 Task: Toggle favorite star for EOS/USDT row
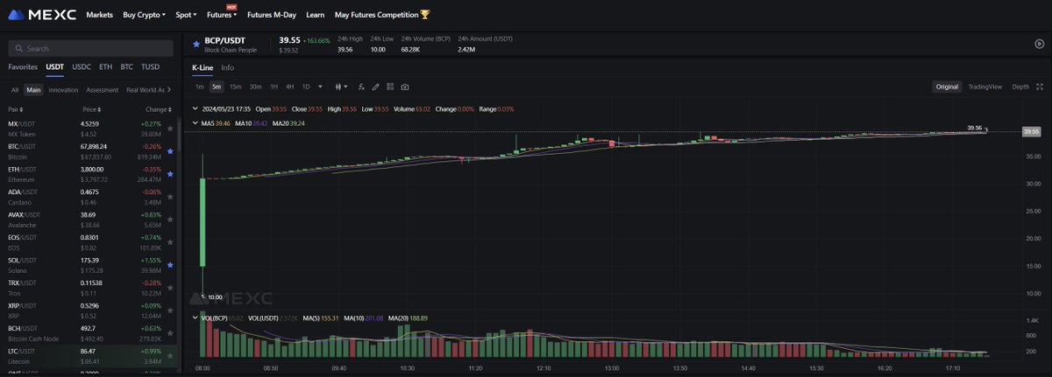coord(169,241)
